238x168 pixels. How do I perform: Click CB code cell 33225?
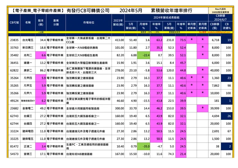pos(14,139)
